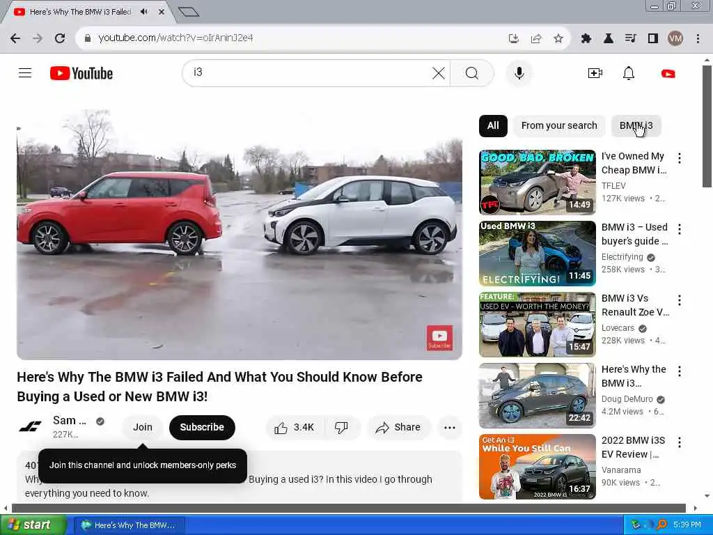Open options for 'BMW i3 Vs Renault Zoe' video
The image size is (713, 535).
[680, 300]
